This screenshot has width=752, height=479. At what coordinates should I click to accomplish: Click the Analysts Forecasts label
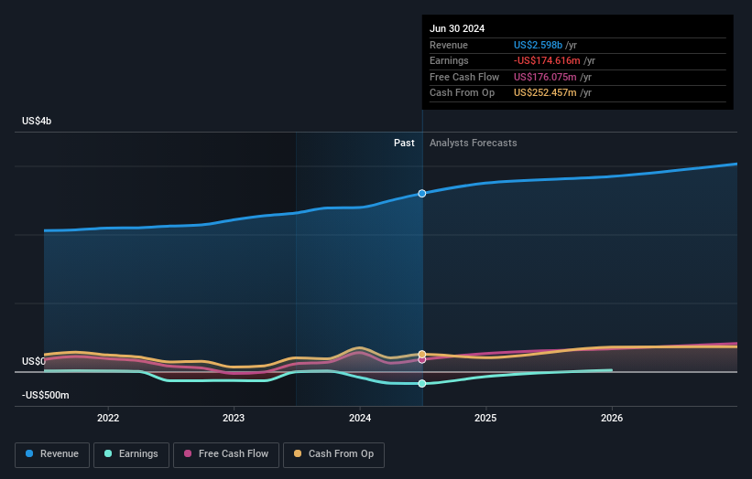click(474, 143)
